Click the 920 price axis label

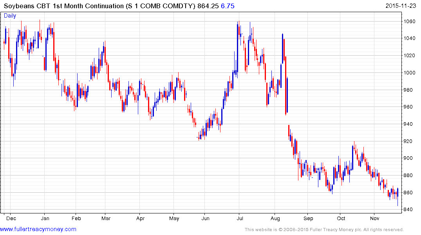pos(408,141)
